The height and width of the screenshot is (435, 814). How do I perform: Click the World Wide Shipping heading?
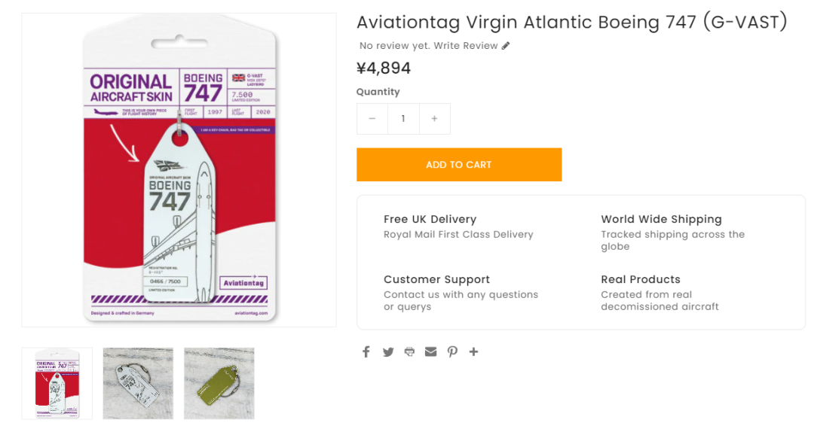pyautogui.click(x=661, y=219)
